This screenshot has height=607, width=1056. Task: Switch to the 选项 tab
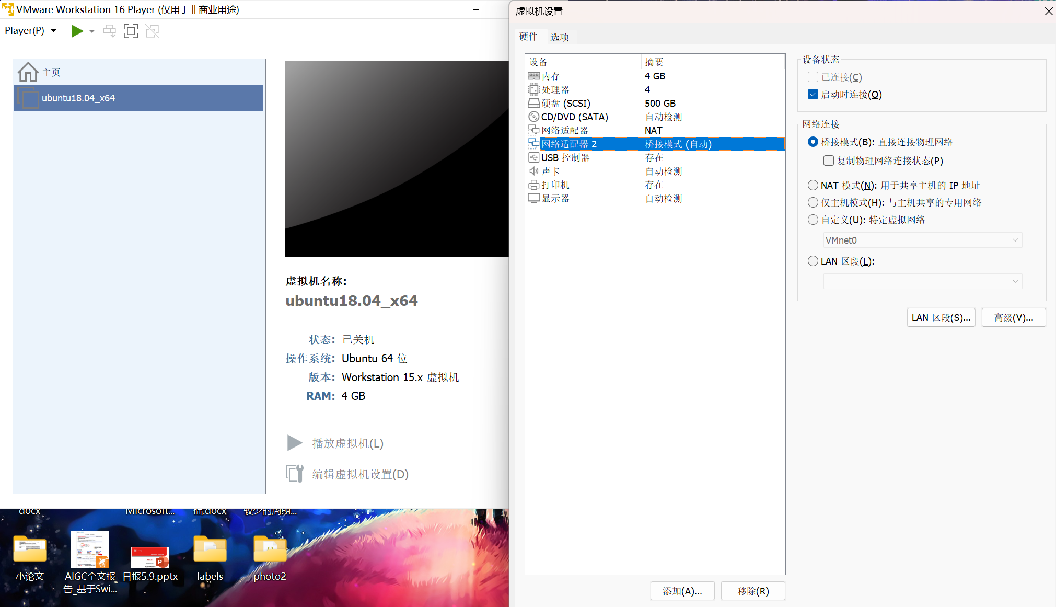pos(559,37)
